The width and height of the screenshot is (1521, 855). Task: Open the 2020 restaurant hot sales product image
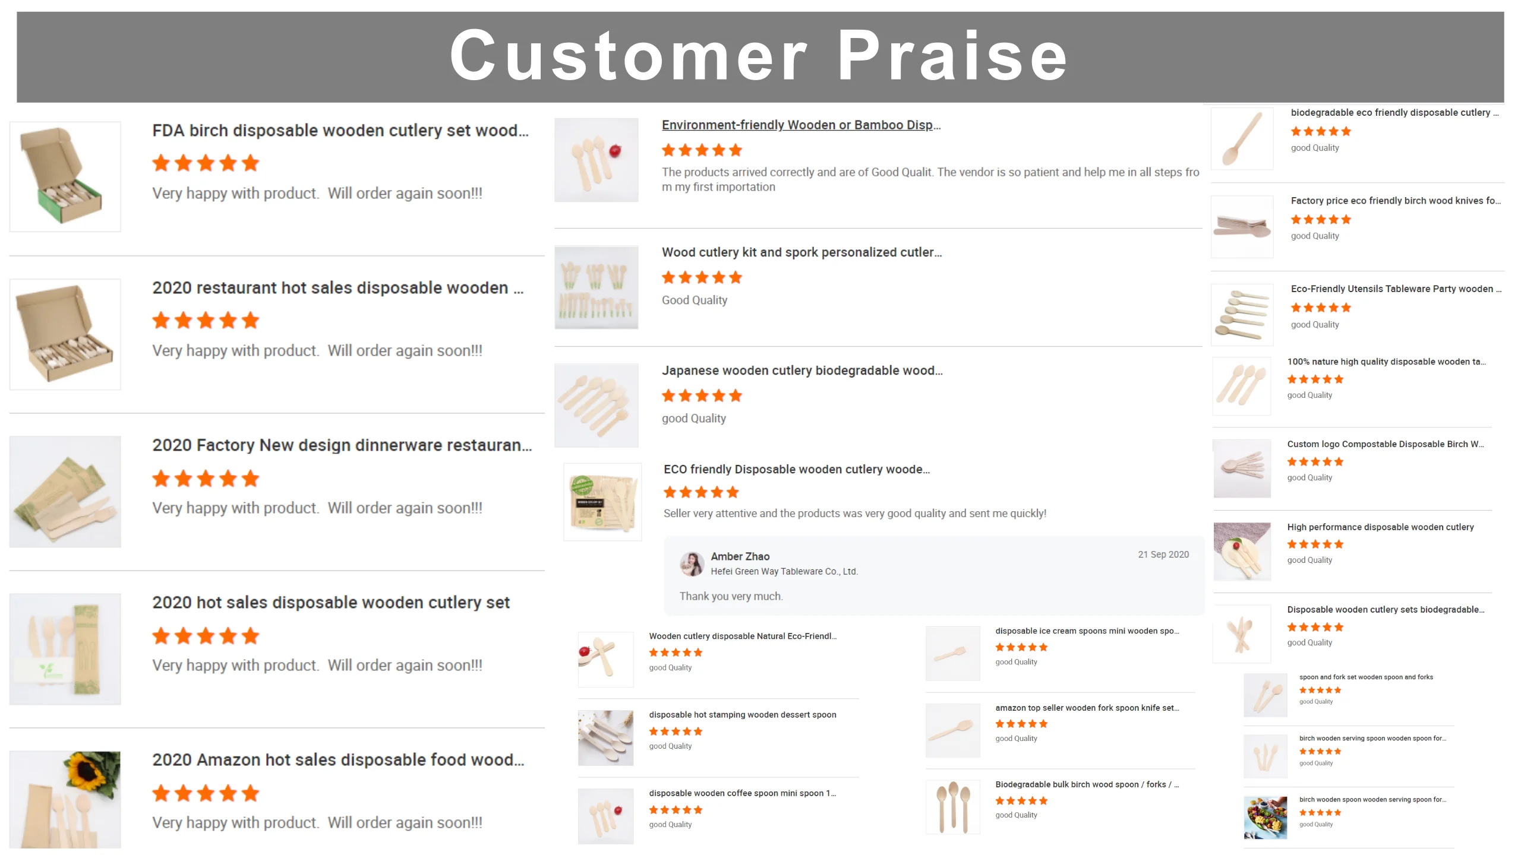click(x=65, y=334)
